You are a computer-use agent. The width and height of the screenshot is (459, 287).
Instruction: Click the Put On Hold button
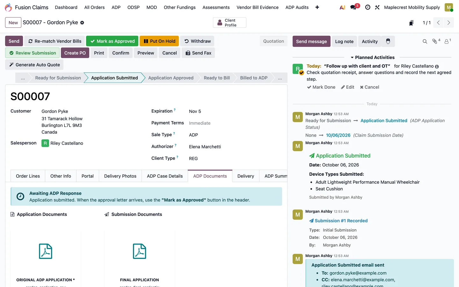click(159, 41)
